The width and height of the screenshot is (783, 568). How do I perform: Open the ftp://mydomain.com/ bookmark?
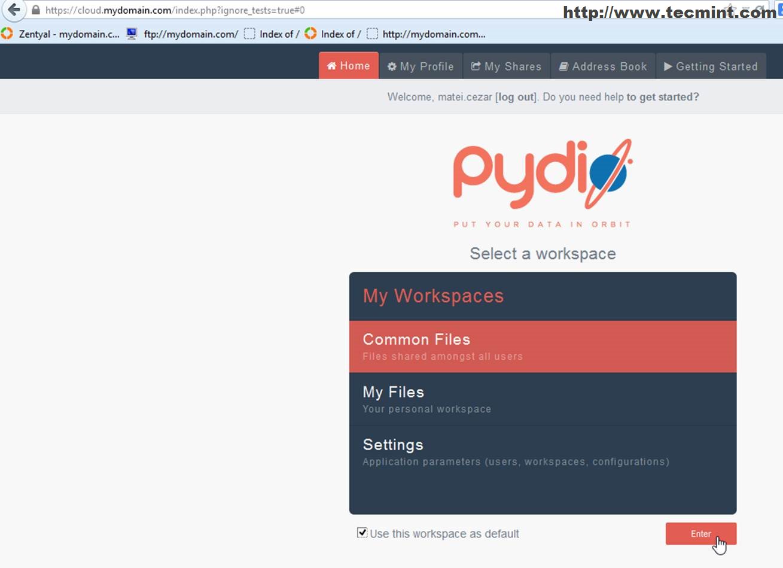point(182,34)
